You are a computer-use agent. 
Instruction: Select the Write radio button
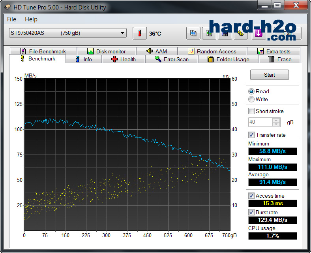tap(251, 99)
